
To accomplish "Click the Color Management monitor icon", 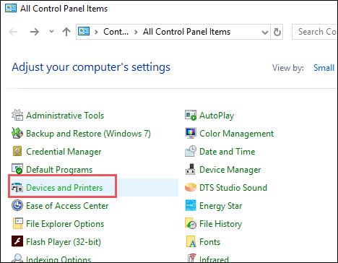I will 191,133.
